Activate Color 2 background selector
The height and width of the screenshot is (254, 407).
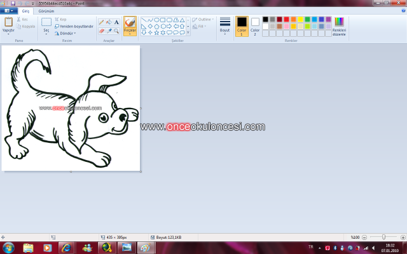point(255,26)
